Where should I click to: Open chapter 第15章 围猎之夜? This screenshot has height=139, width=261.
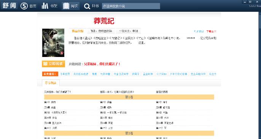165,123
